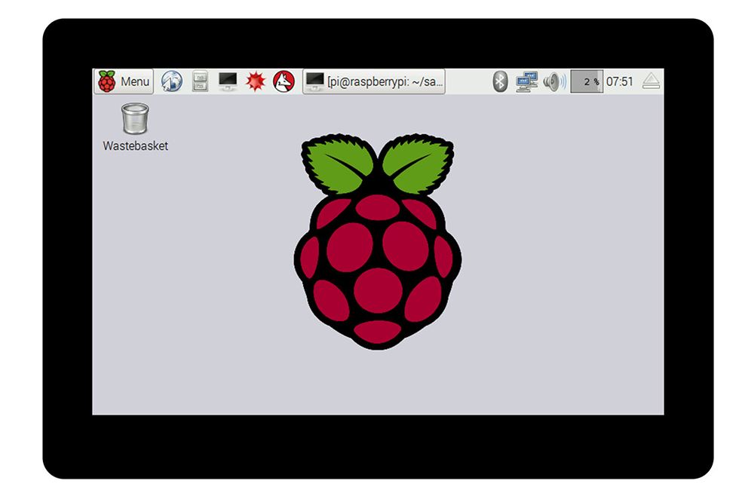Click the Bluetooth tray icon
Image resolution: width=742 pixels, height=490 pixels.
pyautogui.click(x=500, y=81)
